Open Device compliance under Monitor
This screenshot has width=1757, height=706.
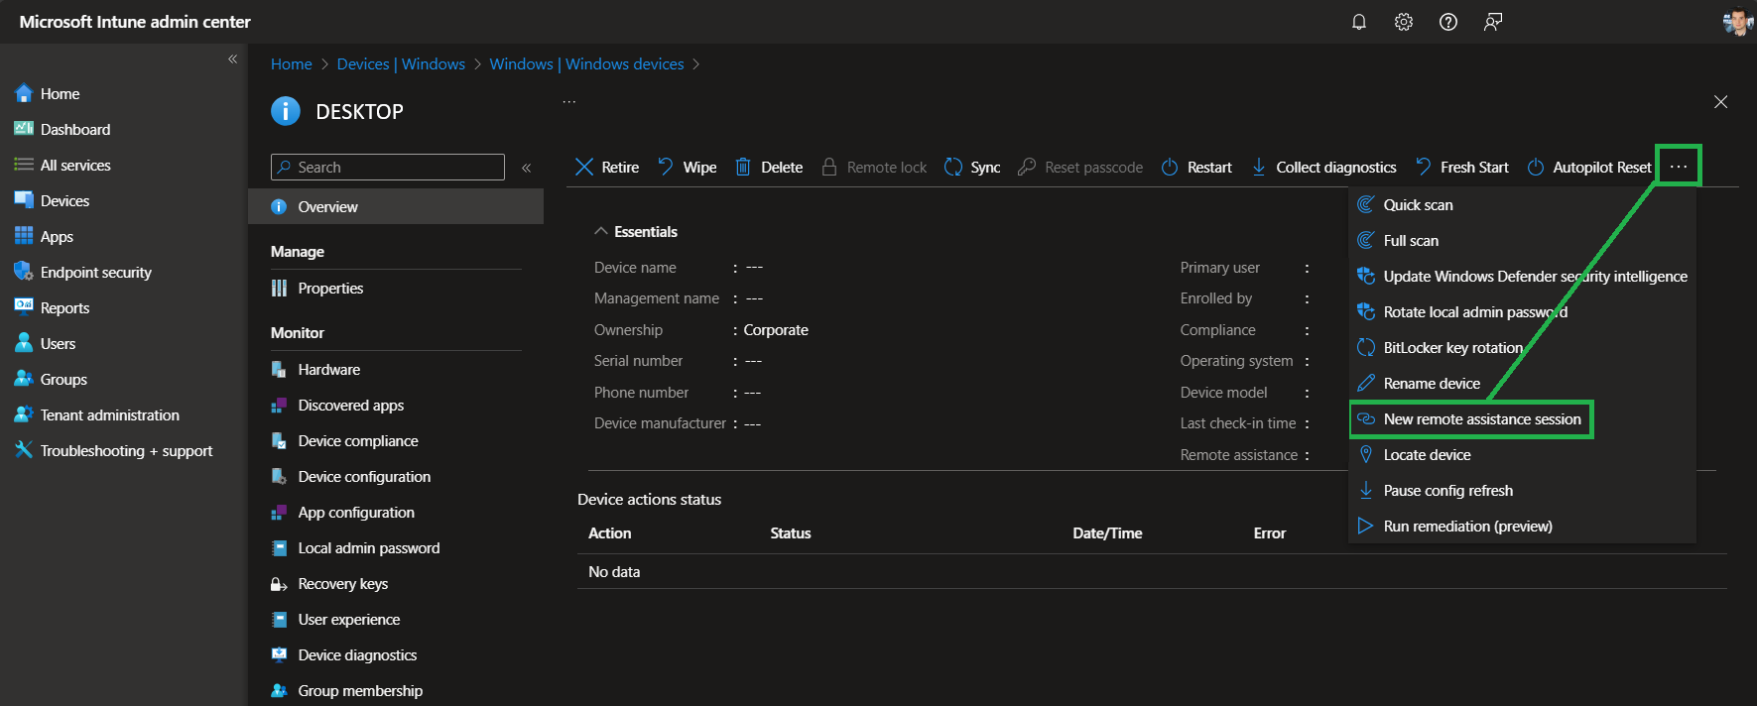tap(357, 441)
